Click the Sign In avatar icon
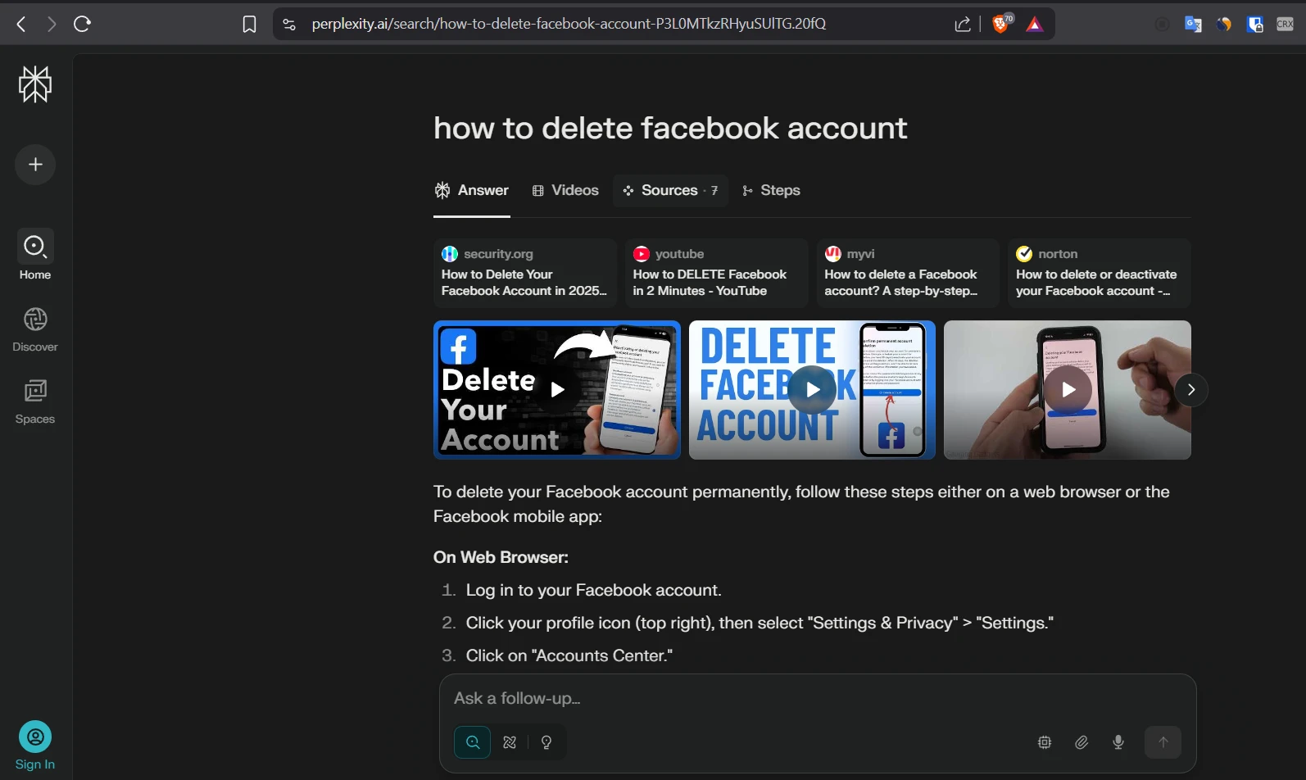The width and height of the screenshot is (1306, 780). [35, 737]
